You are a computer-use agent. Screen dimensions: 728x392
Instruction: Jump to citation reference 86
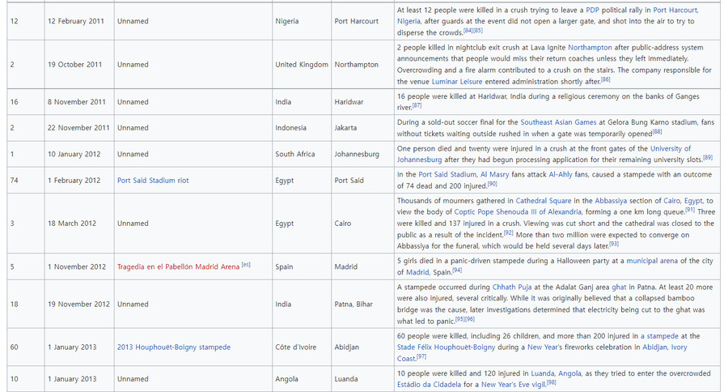(606, 80)
